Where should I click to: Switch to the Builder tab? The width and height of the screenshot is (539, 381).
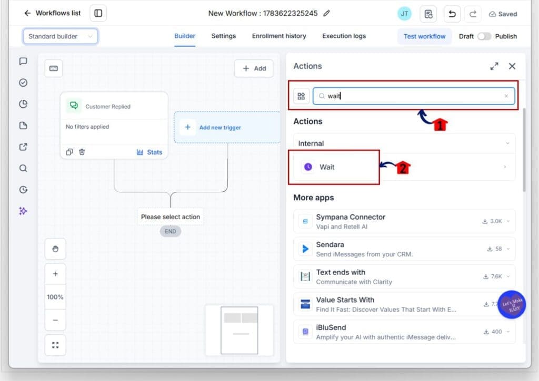tap(185, 36)
